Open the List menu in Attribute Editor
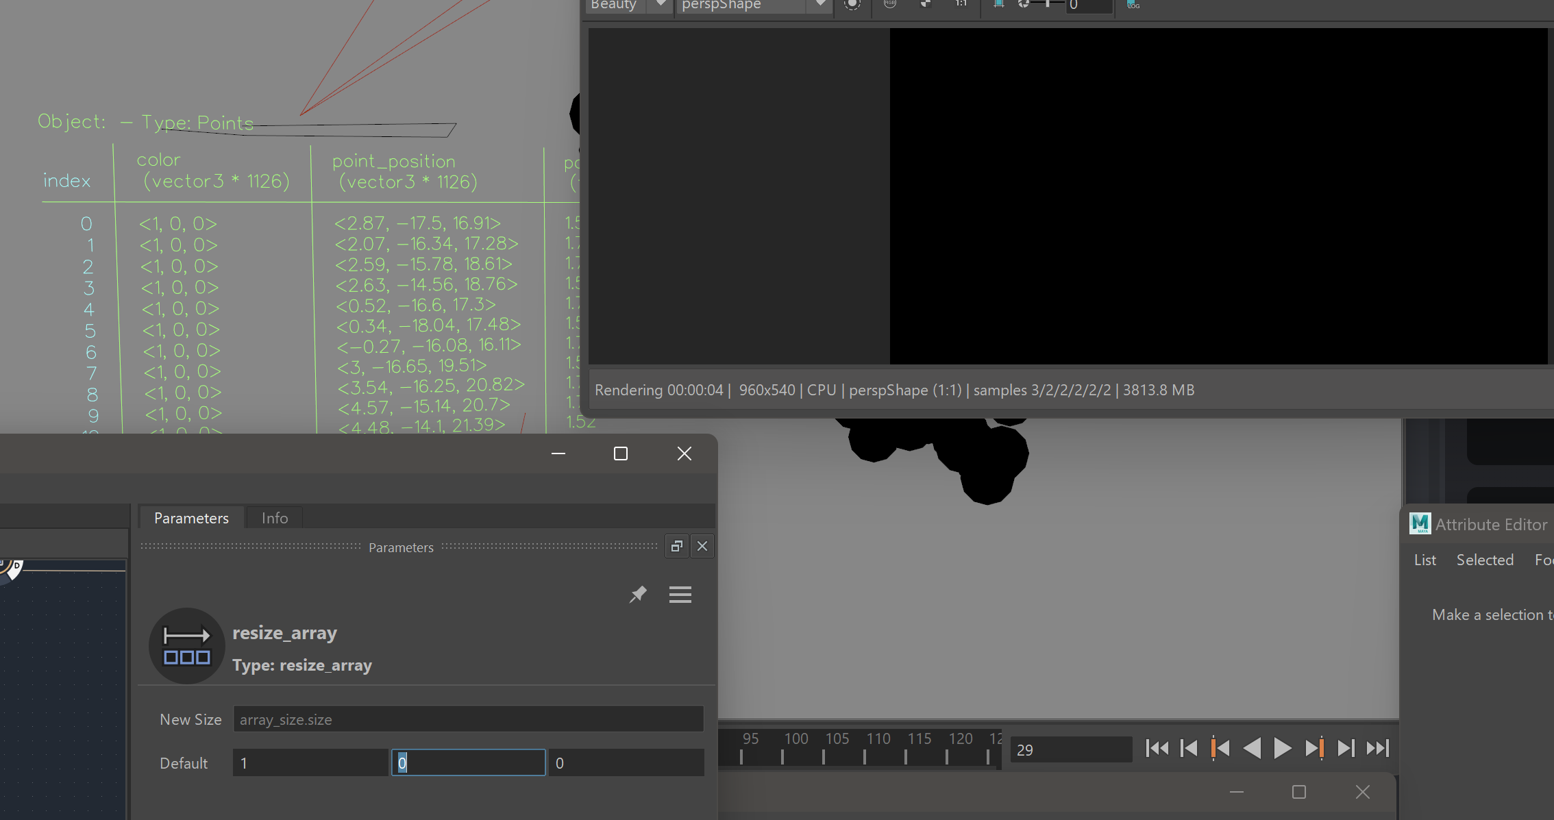1554x820 pixels. 1425,560
